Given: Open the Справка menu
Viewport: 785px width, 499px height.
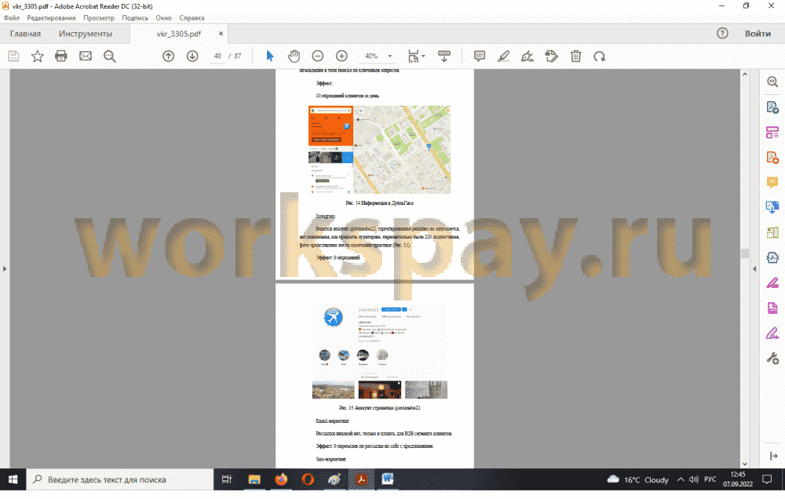Looking at the screenshot, I should (192, 17).
